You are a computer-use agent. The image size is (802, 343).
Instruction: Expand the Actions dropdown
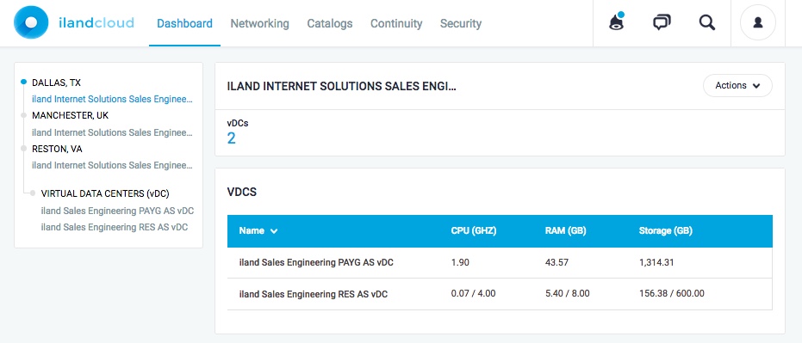pos(737,86)
